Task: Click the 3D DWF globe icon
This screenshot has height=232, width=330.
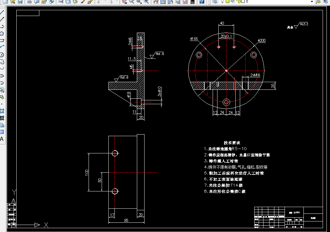Action: point(51,2)
